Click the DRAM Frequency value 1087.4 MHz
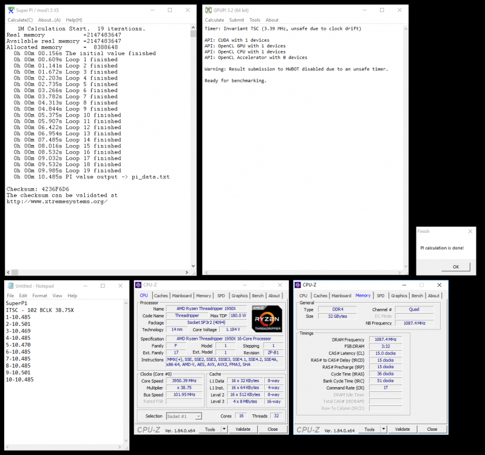 tap(385, 339)
